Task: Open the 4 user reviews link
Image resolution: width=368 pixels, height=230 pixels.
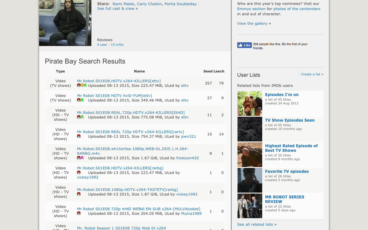Action: (102, 45)
